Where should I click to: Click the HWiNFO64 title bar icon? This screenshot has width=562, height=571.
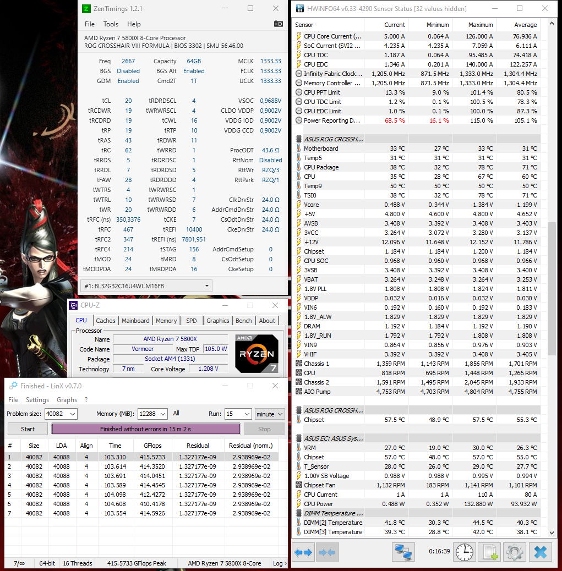[299, 8]
